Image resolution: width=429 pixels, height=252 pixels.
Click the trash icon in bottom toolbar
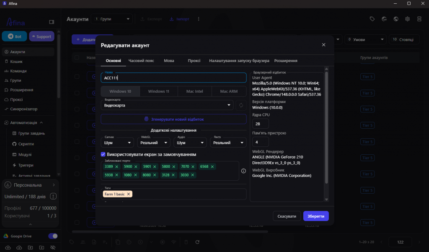tap(186, 242)
